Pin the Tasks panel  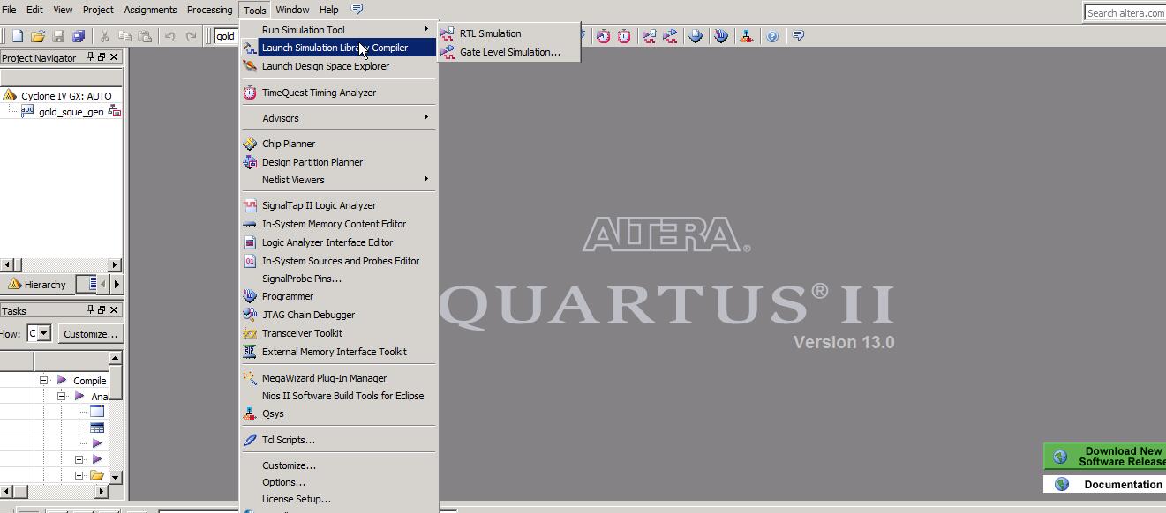(x=90, y=310)
